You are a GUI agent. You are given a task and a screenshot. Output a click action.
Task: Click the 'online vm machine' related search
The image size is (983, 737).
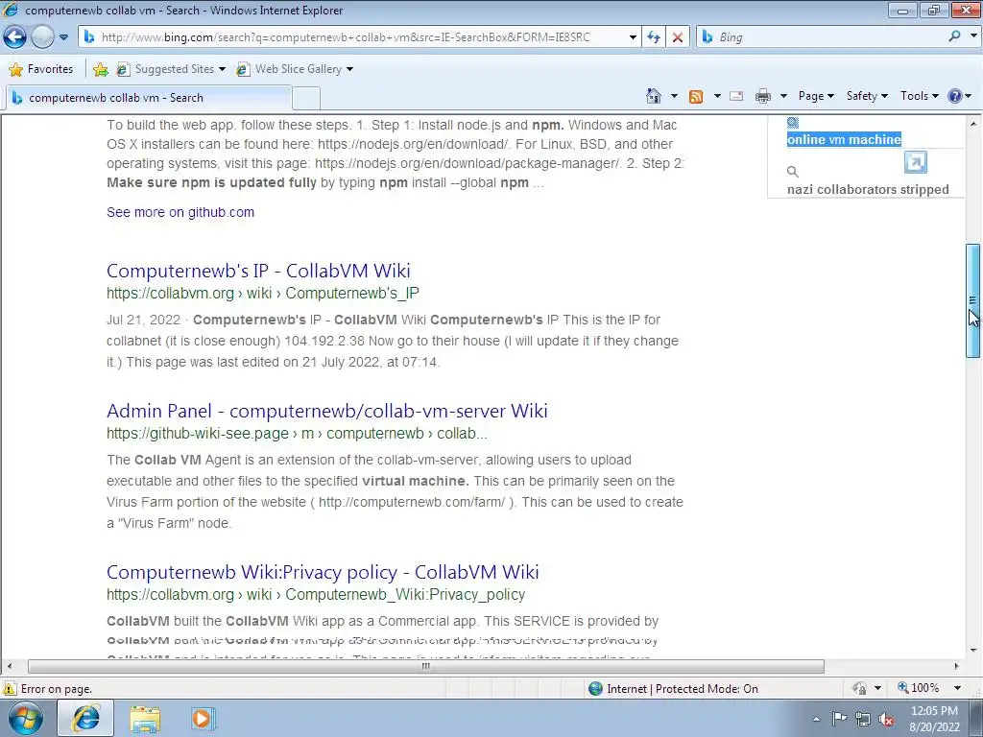coord(844,139)
